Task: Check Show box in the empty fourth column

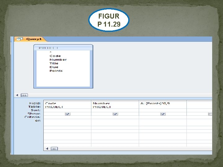Action: coord(210,114)
